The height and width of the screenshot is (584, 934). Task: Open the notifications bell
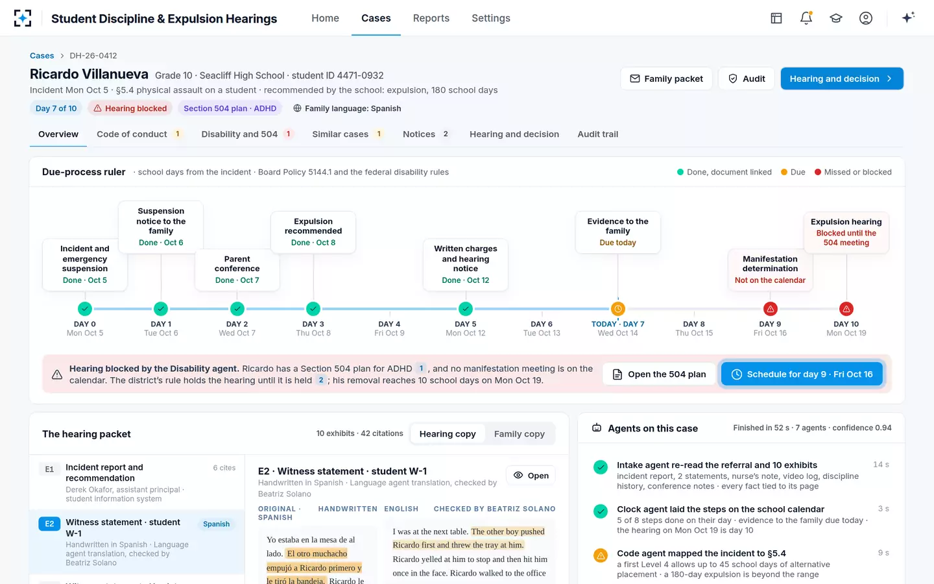[806, 18]
